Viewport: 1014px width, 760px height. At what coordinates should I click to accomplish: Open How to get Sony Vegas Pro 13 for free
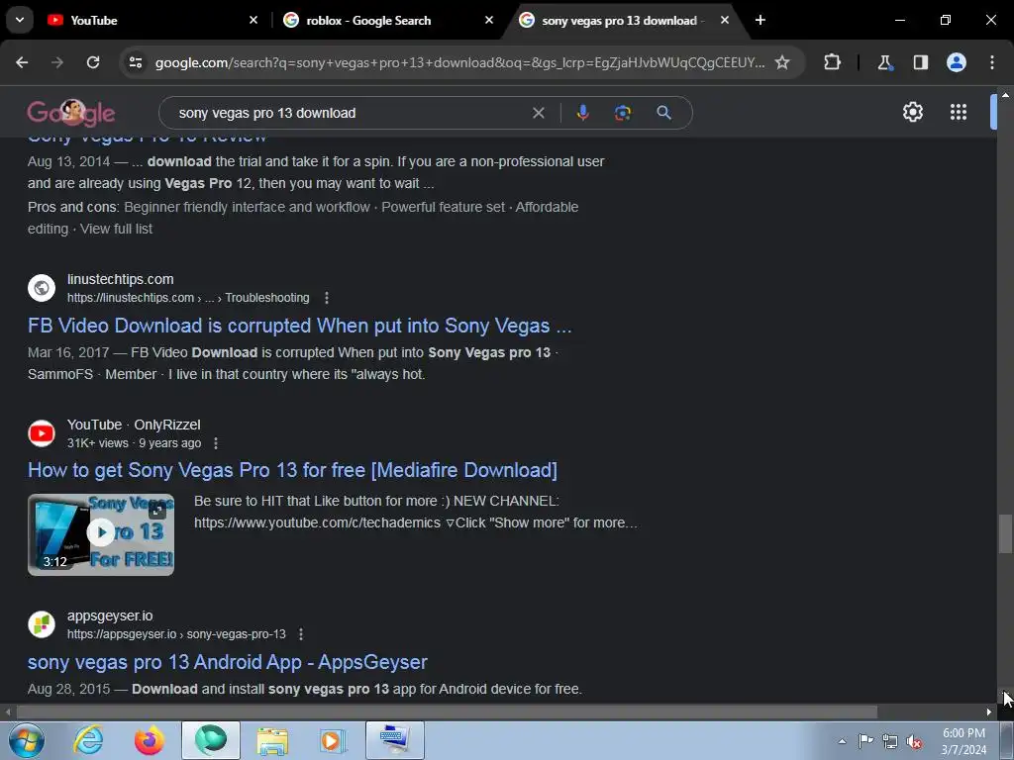pos(292,470)
